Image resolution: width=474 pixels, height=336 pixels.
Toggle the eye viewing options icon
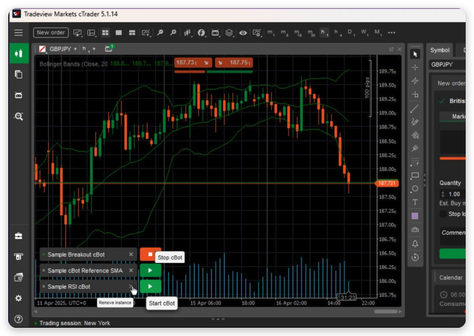coord(243,33)
